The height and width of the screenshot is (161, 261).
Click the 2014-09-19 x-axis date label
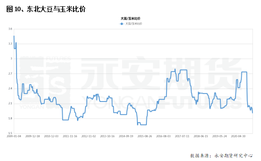126,136
